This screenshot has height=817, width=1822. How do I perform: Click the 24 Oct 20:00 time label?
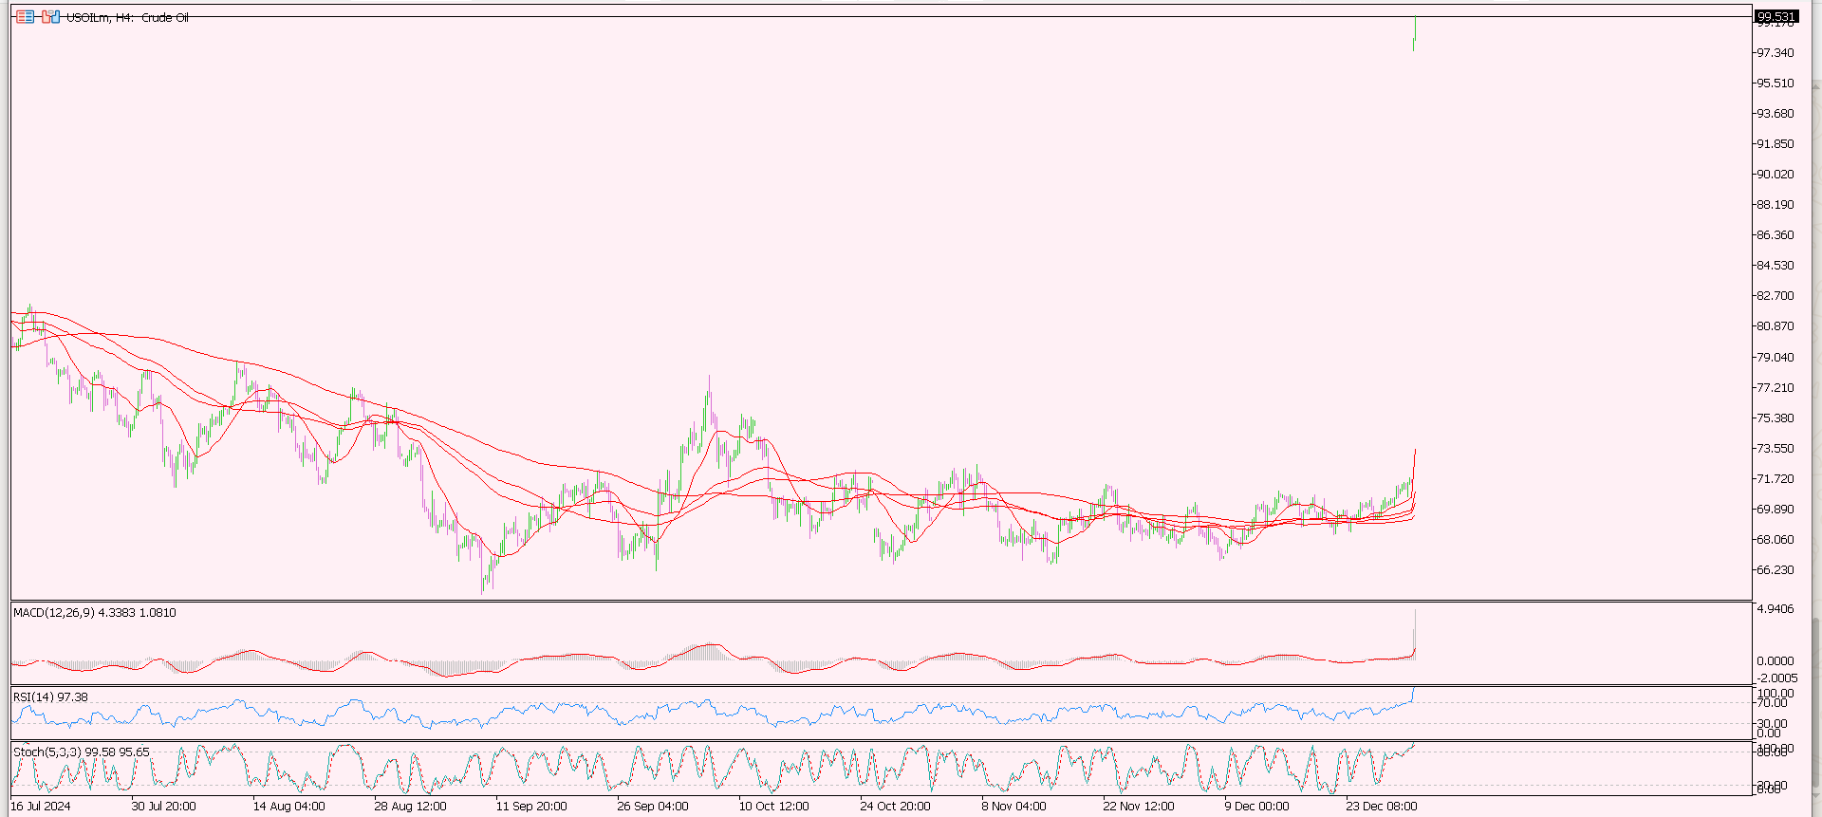896,807
